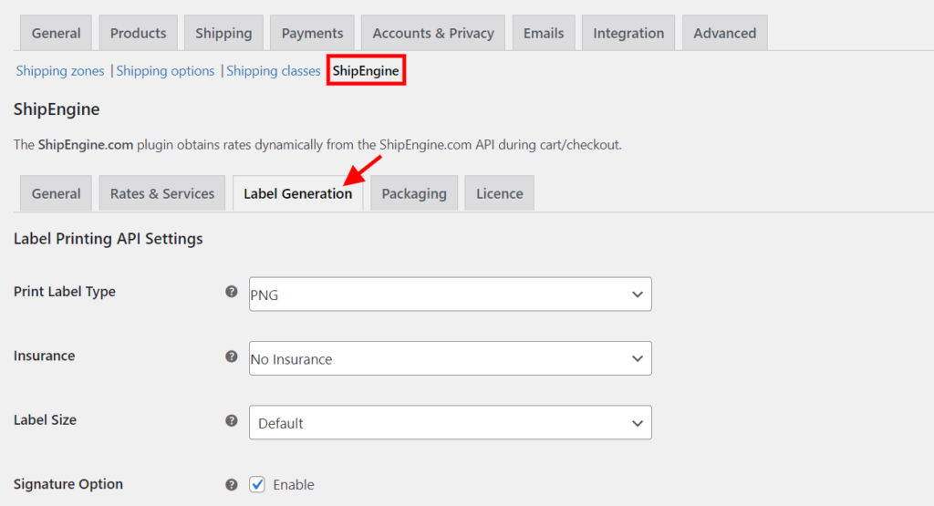Open the Print Label Type PNG dropdown
The width and height of the screenshot is (934, 506).
(x=451, y=294)
